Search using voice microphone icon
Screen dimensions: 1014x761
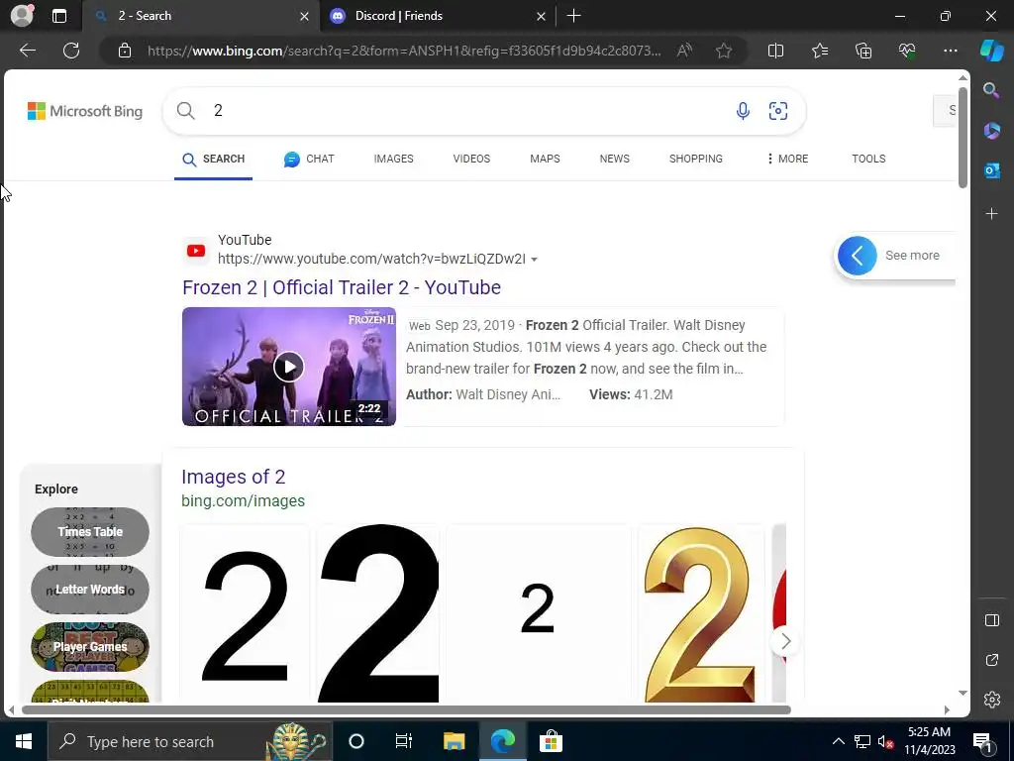(743, 111)
